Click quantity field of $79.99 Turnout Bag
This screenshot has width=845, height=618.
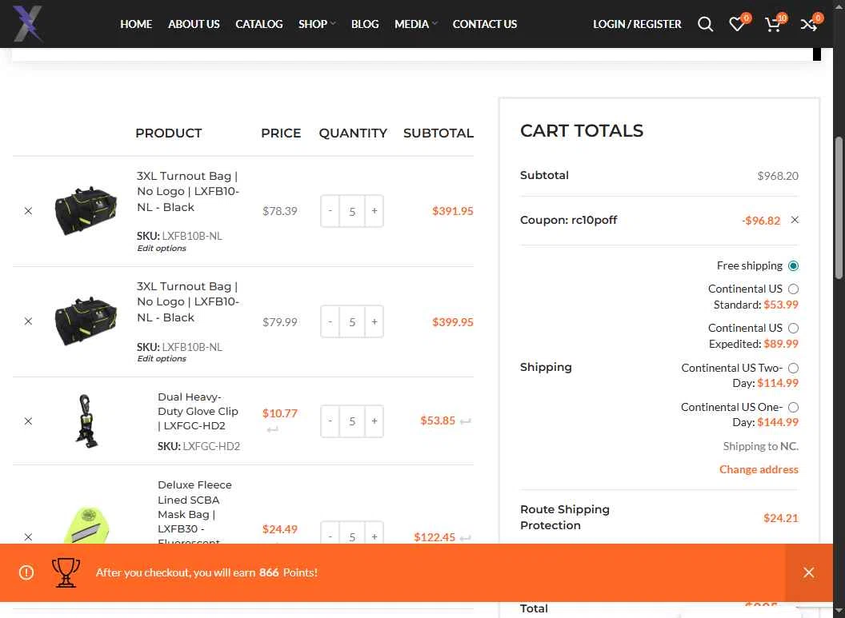tap(352, 321)
